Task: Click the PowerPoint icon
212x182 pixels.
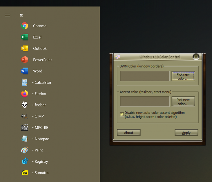Action: 25,60
